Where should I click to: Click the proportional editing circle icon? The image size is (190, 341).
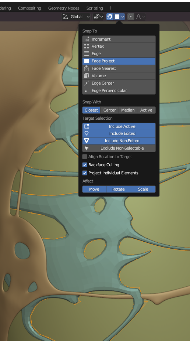131,17
